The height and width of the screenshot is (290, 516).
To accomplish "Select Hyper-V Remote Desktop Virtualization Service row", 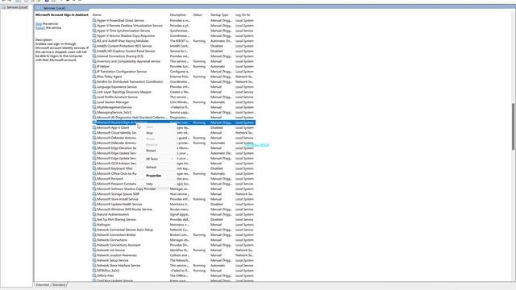I will [x=174, y=26].
